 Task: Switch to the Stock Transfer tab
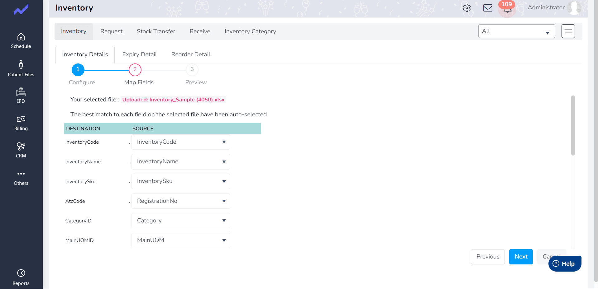(x=156, y=31)
